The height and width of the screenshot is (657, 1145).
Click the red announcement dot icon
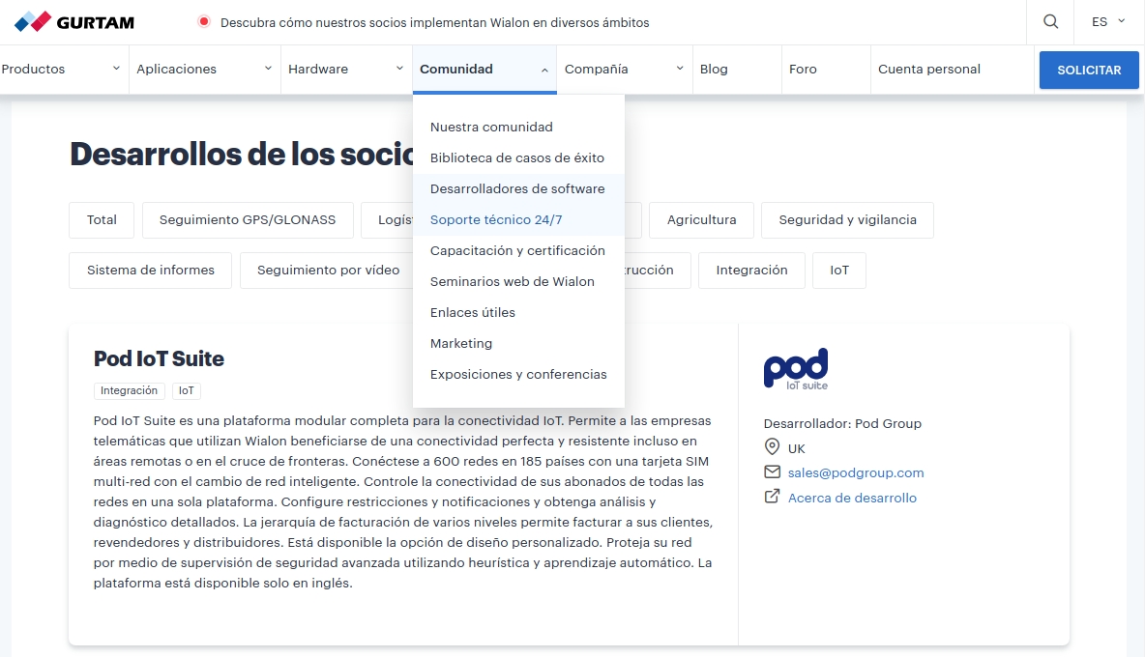(203, 21)
